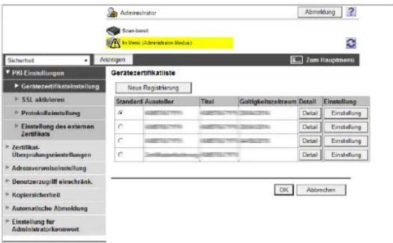The image size is (393, 243).
Task: Refresh the page with reload icon
Action: point(351,43)
